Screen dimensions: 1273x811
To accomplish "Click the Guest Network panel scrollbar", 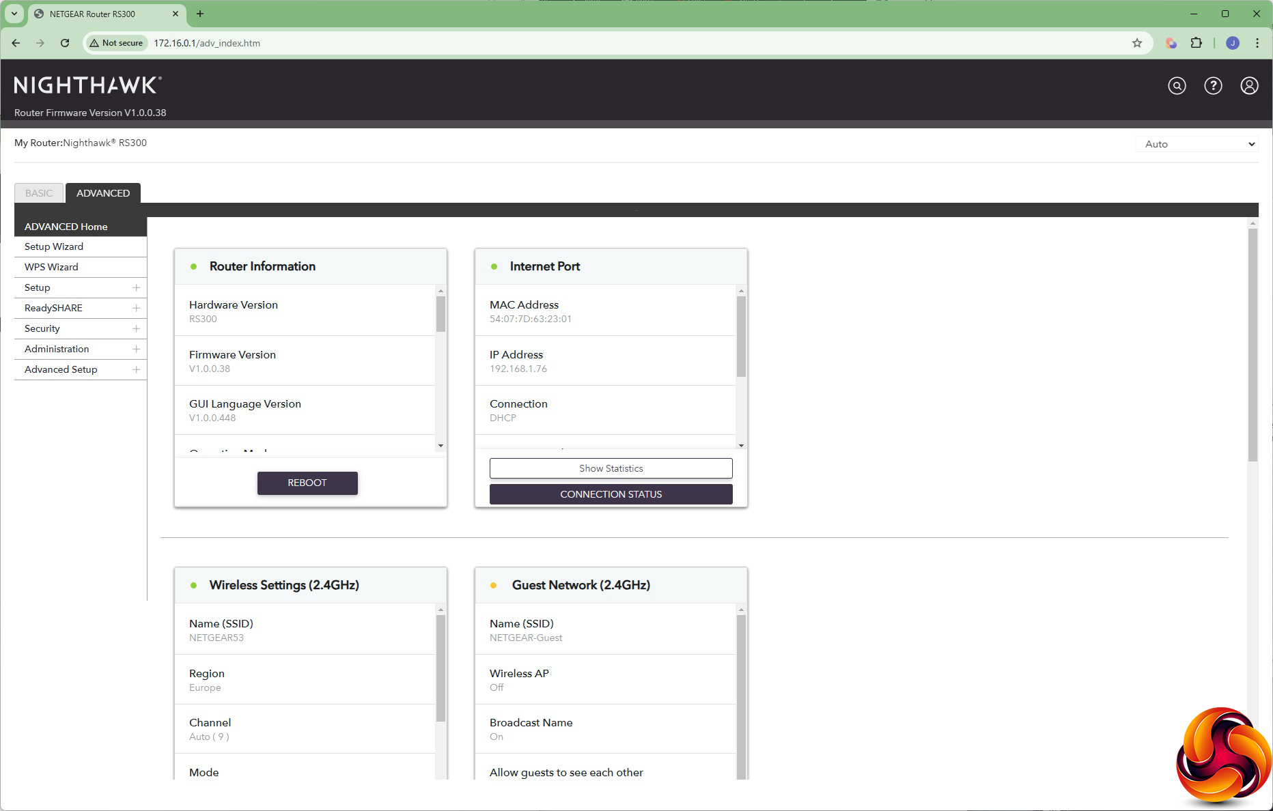I will pos(741,696).
